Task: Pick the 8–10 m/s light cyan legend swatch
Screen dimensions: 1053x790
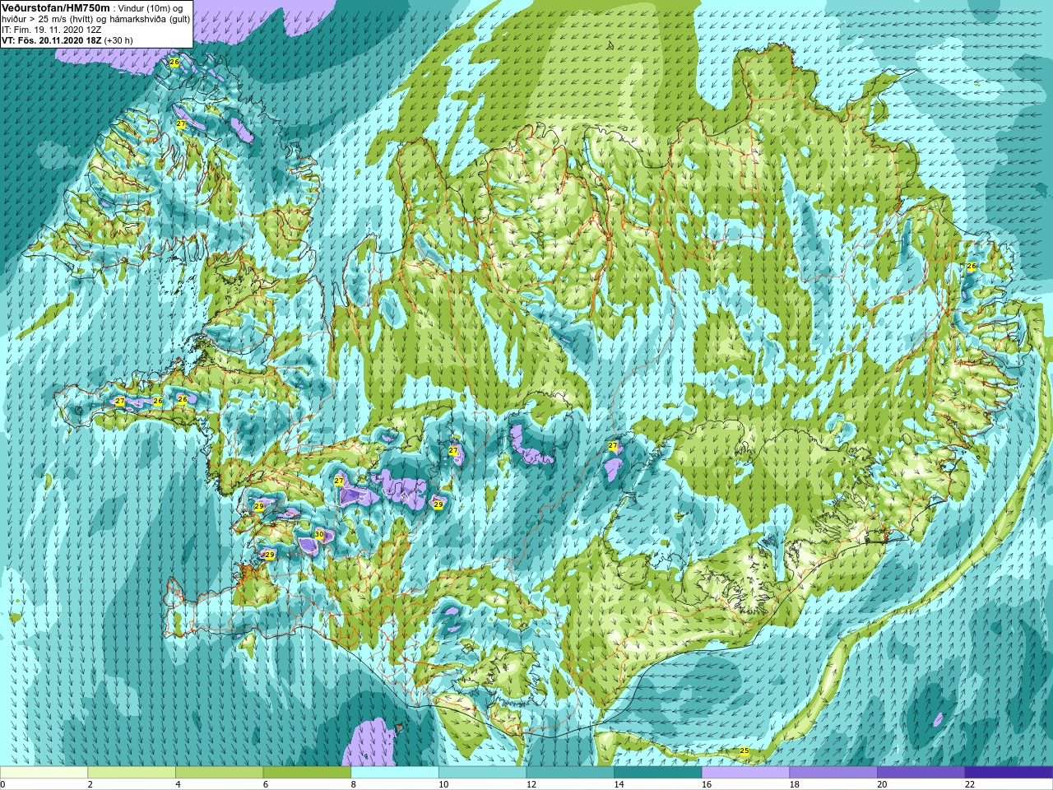Action: [x=395, y=773]
